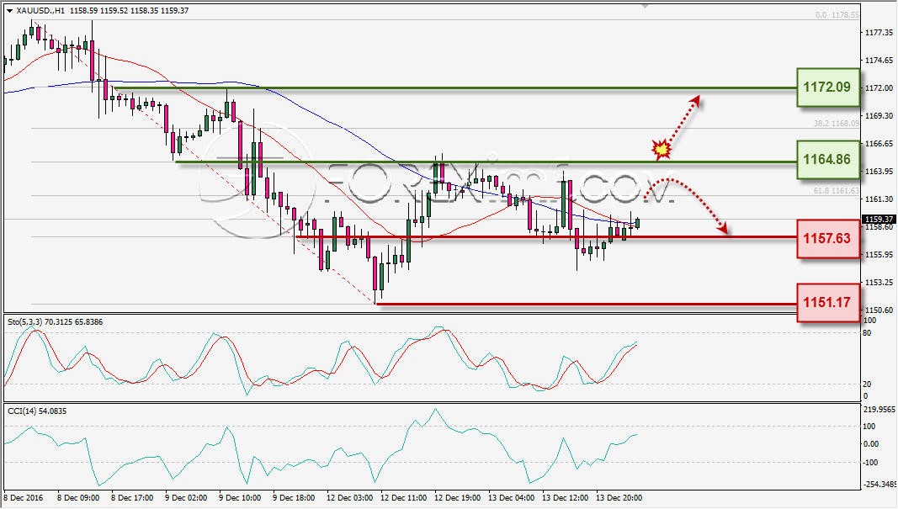Click the chart shift triangle marker at top

pos(646,6)
